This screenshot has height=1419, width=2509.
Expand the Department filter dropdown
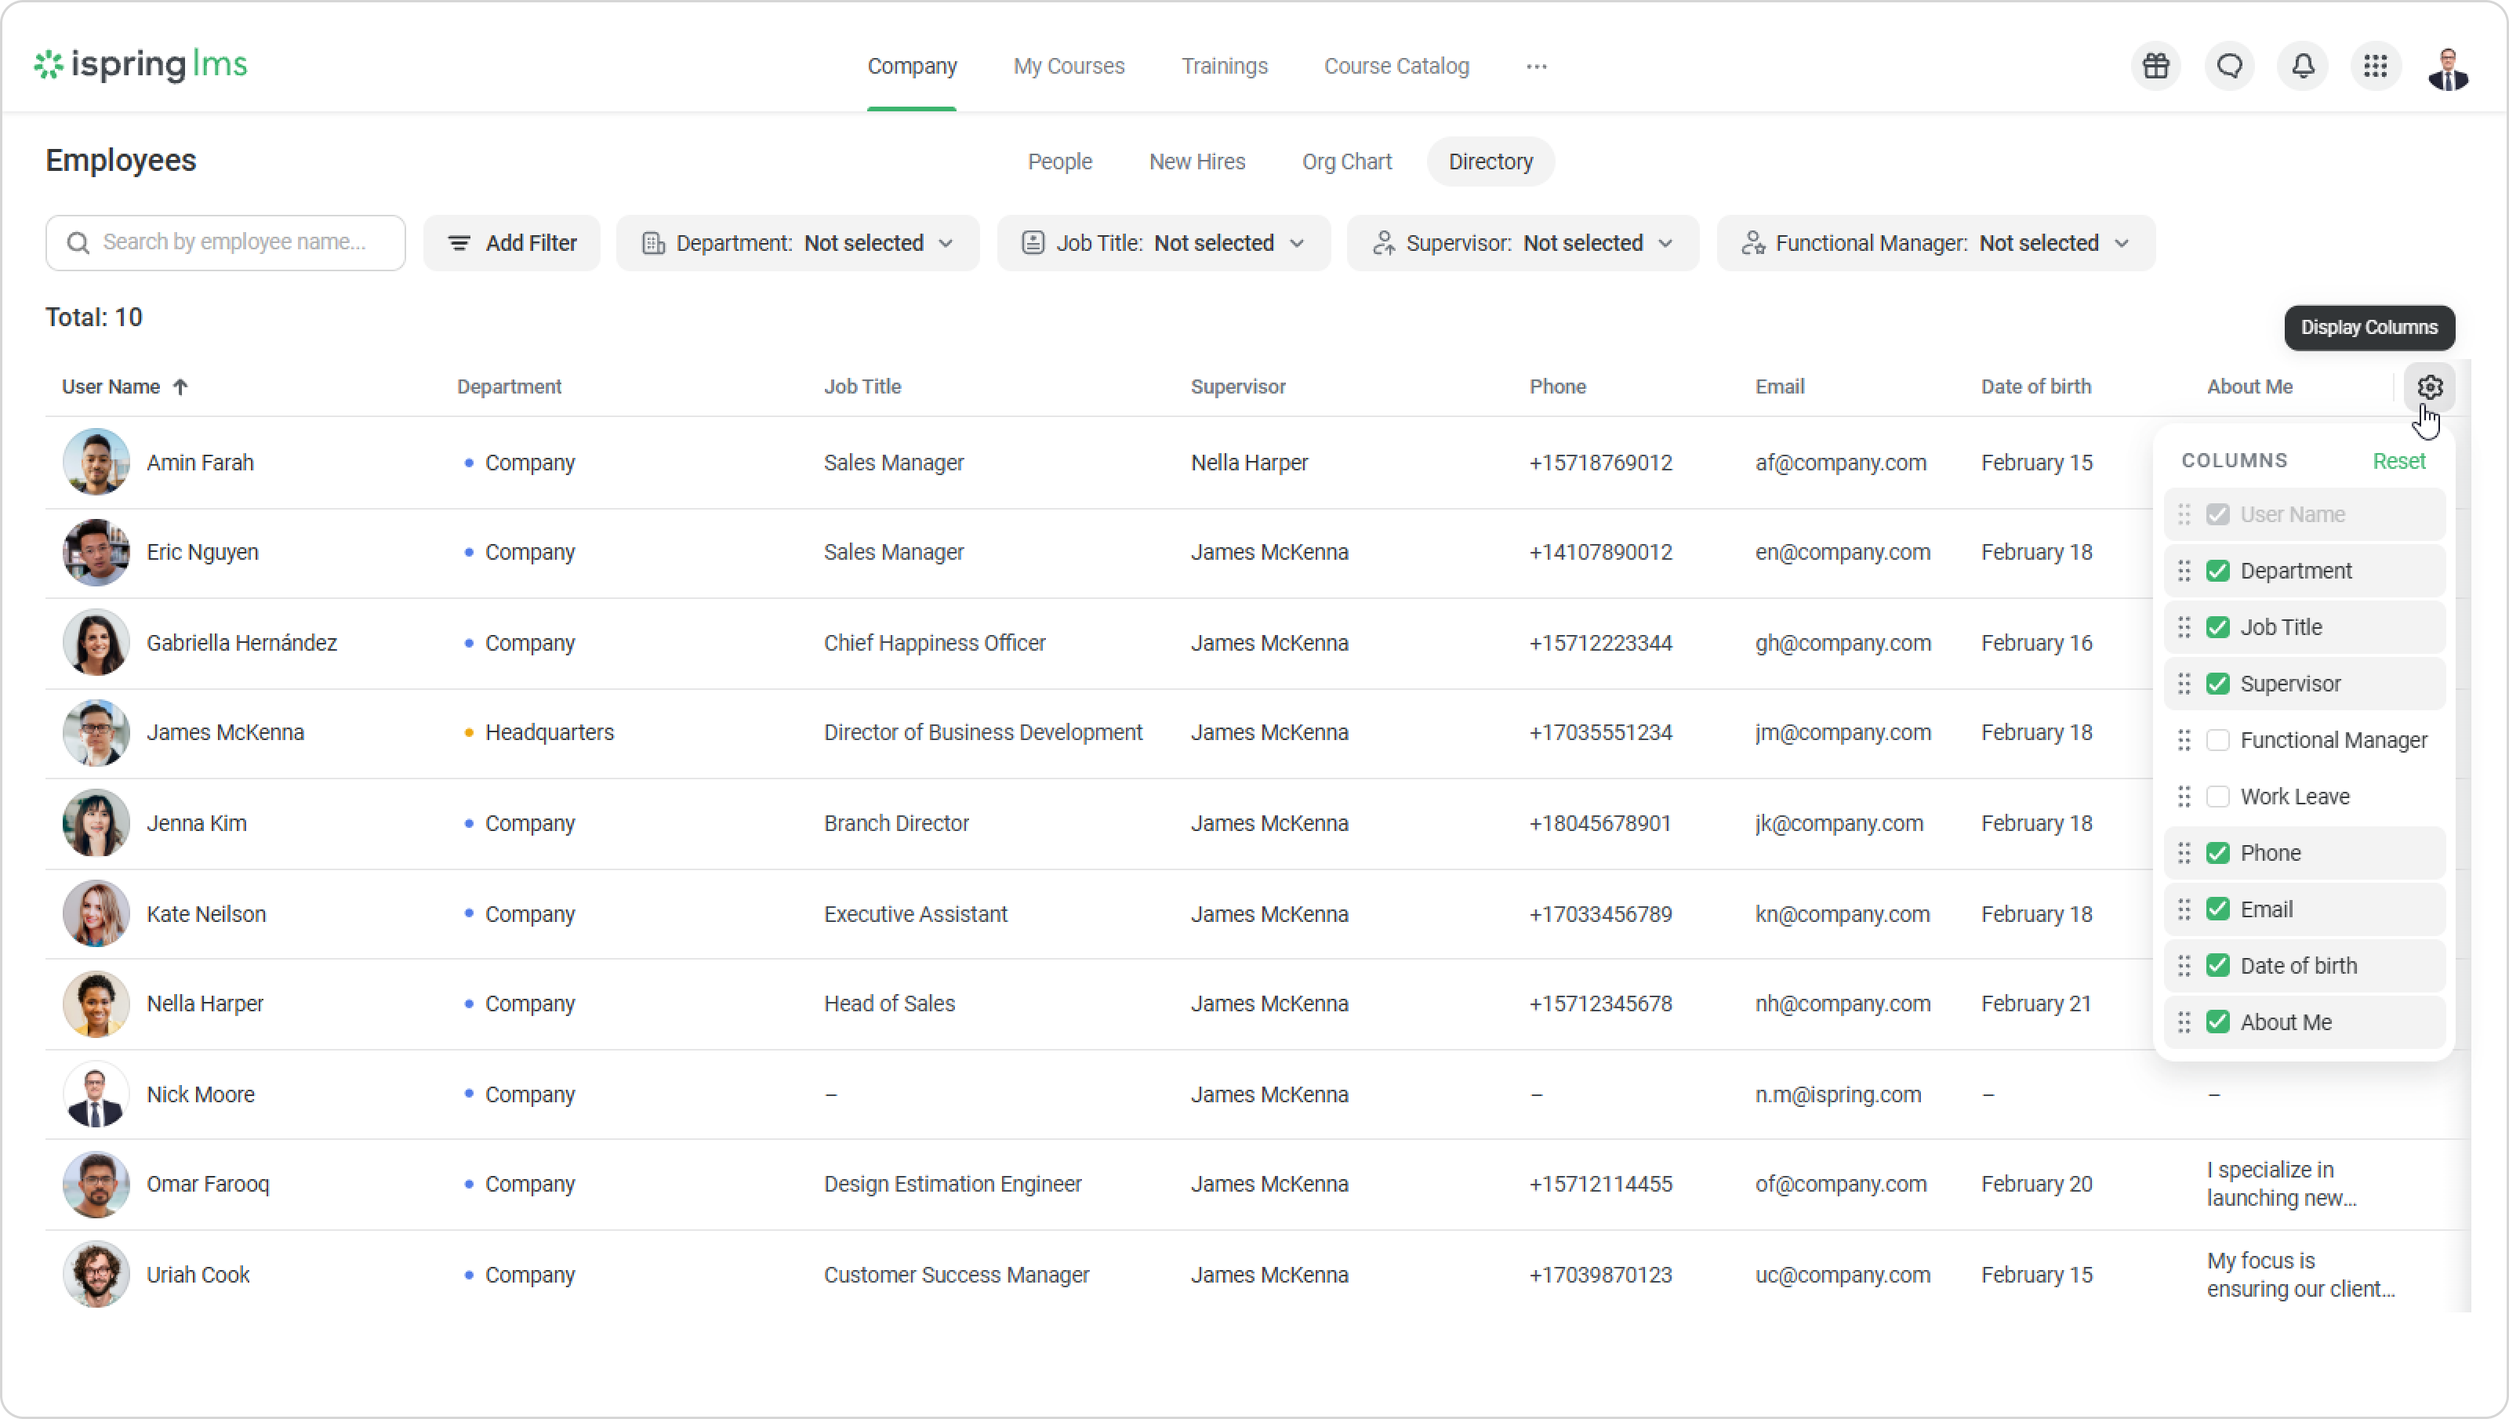click(797, 243)
